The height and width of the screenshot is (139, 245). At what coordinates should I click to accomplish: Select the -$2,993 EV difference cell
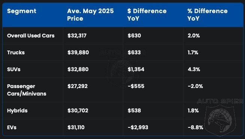(x=138, y=127)
